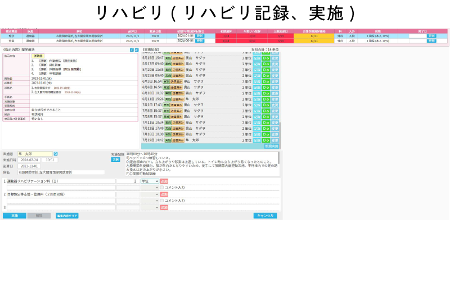Click the small 'A' icon in 指示内容 header

pyautogui.click(x=132, y=50)
